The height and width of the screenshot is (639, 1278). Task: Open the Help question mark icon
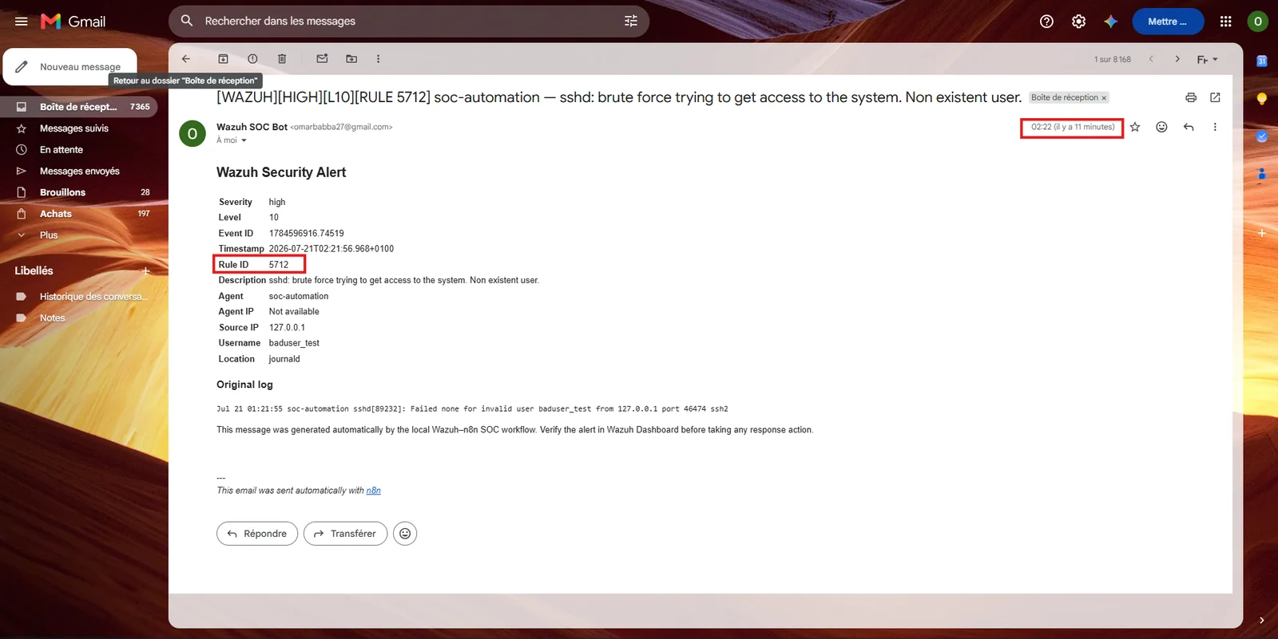tap(1046, 22)
